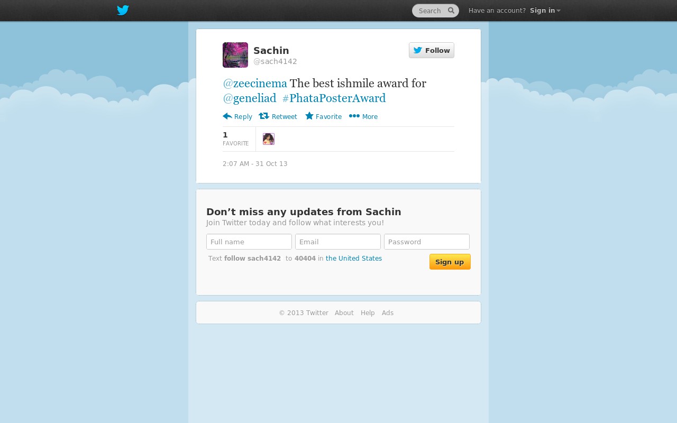Viewport: 677px width, 423px height.
Task: Click the Twitter bird logo in header
Action: pyautogui.click(x=123, y=11)
